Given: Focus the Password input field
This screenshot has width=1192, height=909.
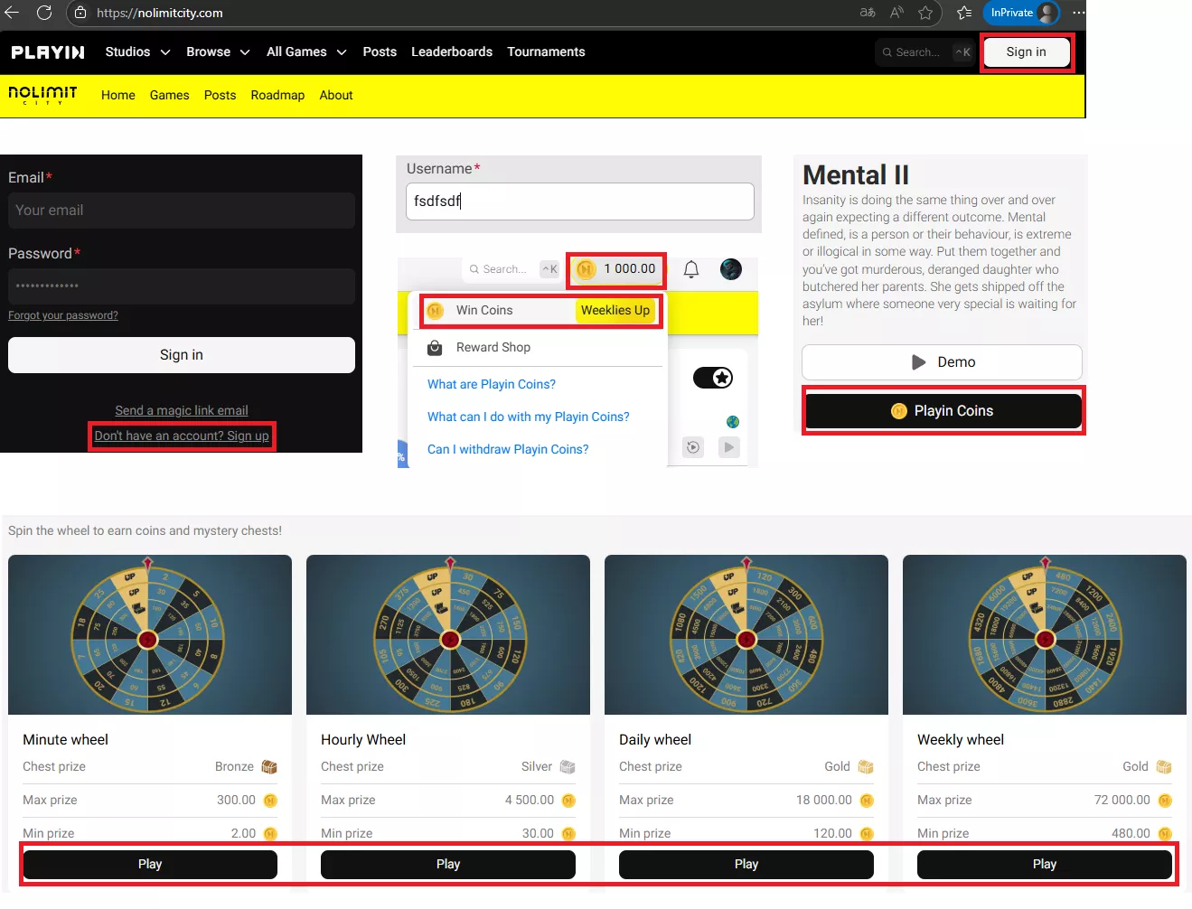Looking at the screenshot, I should pyautogui.click(x=182, y=286).
